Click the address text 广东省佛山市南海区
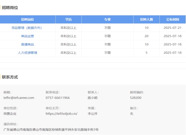The image size is (186, 135). click(x=18, y=130)
